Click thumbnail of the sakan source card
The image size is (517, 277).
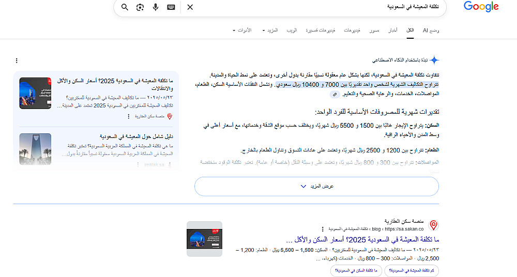coord(35,94)
